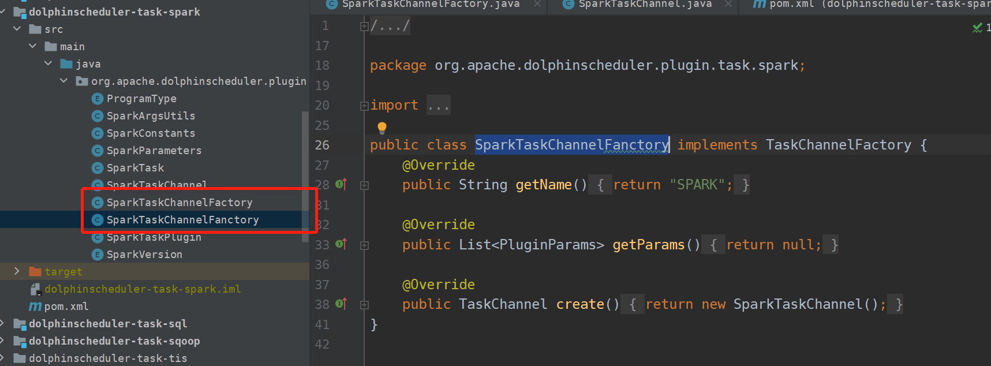This screenshot has width=991, height=366.
Task: Click the SparkConstants class icon
Action: pos(98,133)
